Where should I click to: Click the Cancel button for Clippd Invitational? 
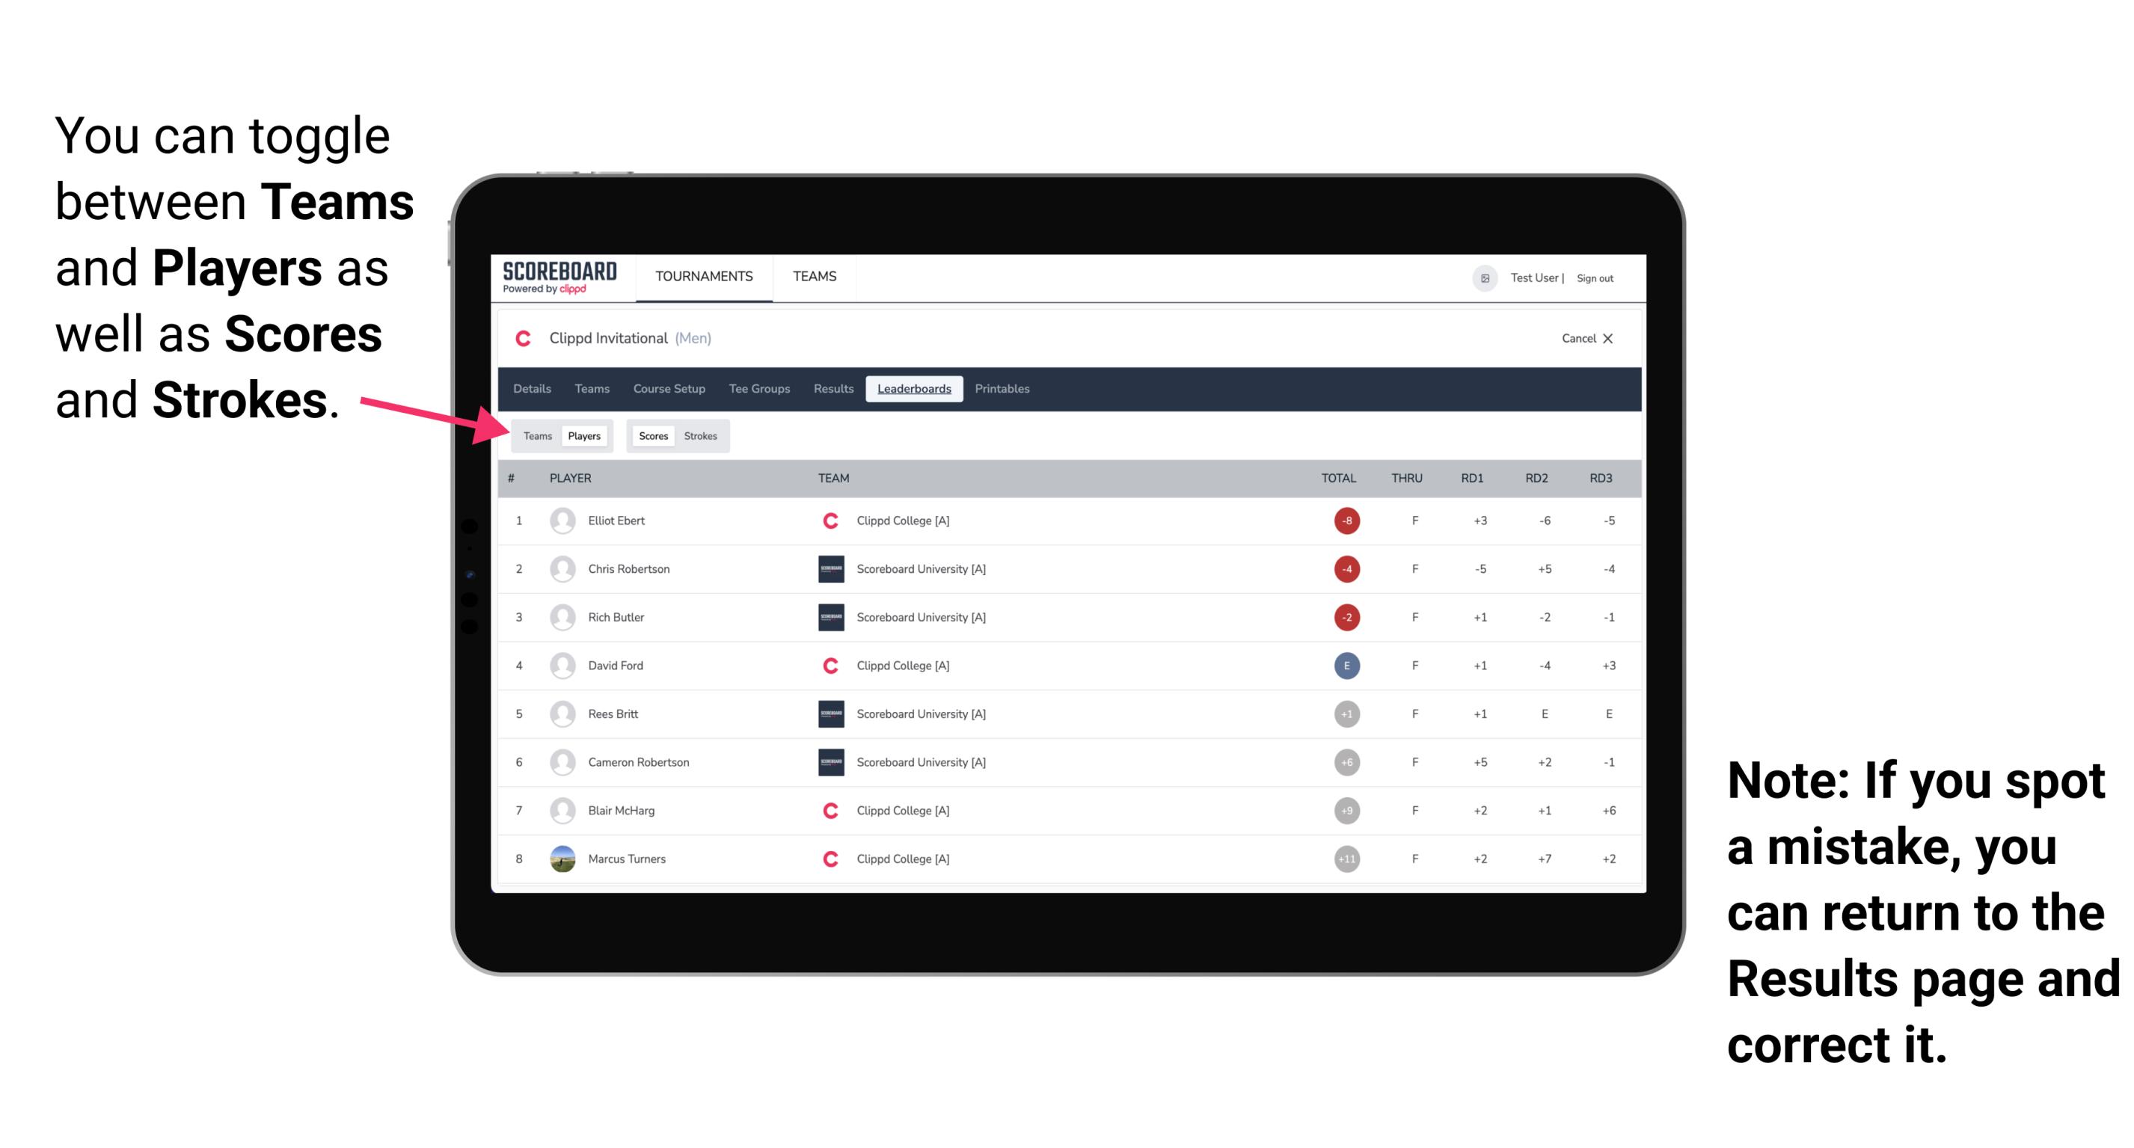[1584, 338]
